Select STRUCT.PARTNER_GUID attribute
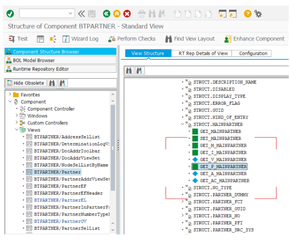This screenshot has width=290, height=242. [219, 209]
